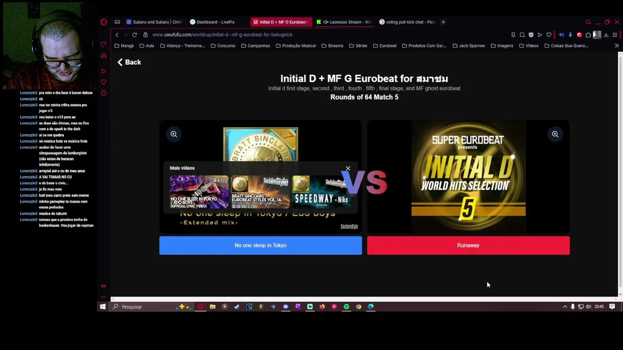Viewport: 623px width, 350px height.
Task: Close the Mais vídeos overlay
Action: coord(348,168)
